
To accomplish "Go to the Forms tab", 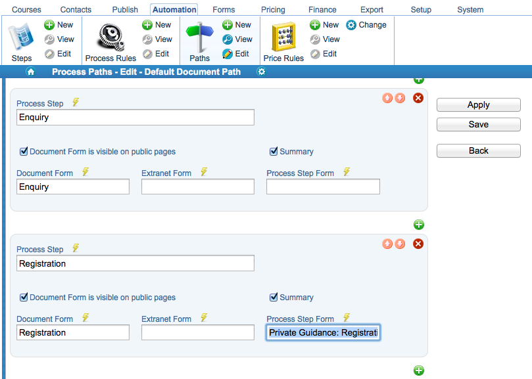I will pos(224,10).
